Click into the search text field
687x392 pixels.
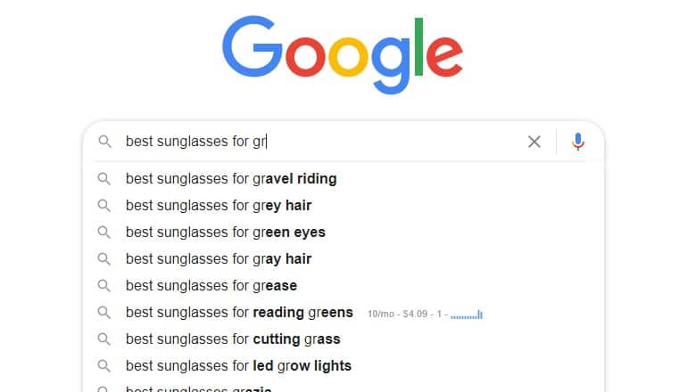[322, 142]
